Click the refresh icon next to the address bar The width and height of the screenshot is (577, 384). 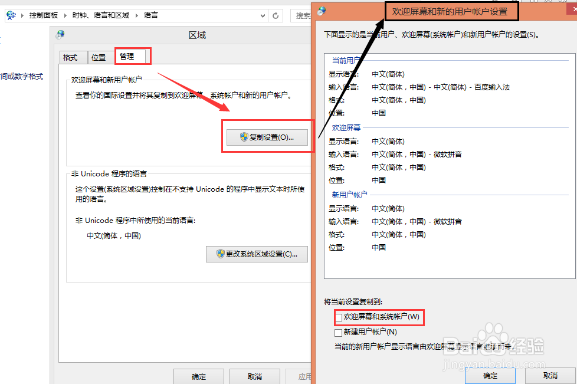coord(276,15)
